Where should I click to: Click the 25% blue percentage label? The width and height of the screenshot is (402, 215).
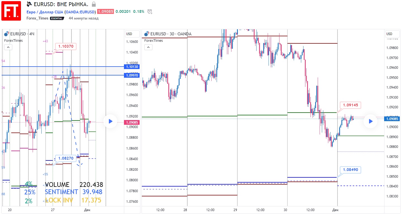pyautogui.click(x=30, y=192)
